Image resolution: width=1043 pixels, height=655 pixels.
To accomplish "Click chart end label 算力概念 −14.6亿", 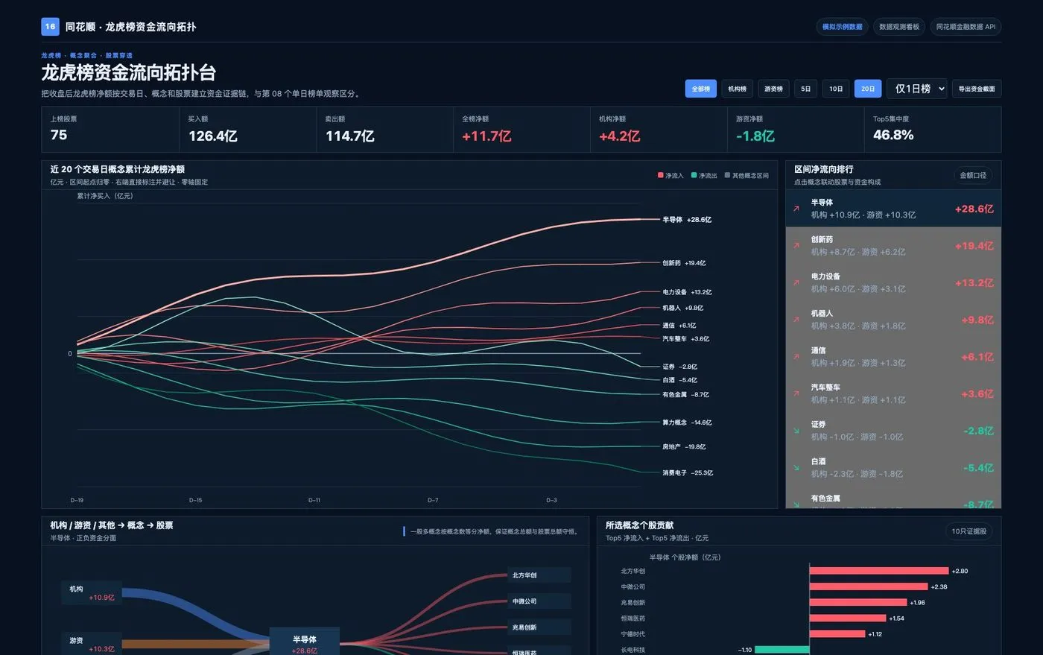I will (687, 423).
